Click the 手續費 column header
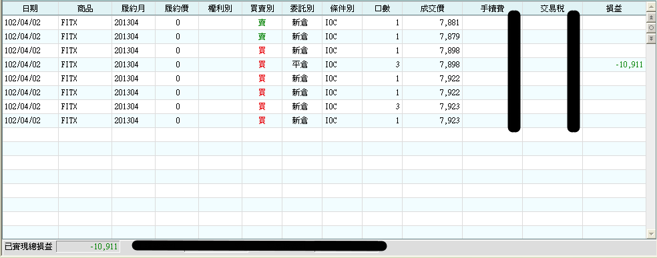This screenshot has height=258, width=657. pos(492,9)
